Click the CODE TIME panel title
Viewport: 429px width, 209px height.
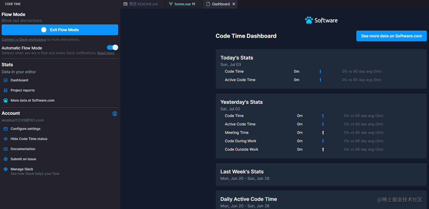pyautogui.click(x=13, y=4)
